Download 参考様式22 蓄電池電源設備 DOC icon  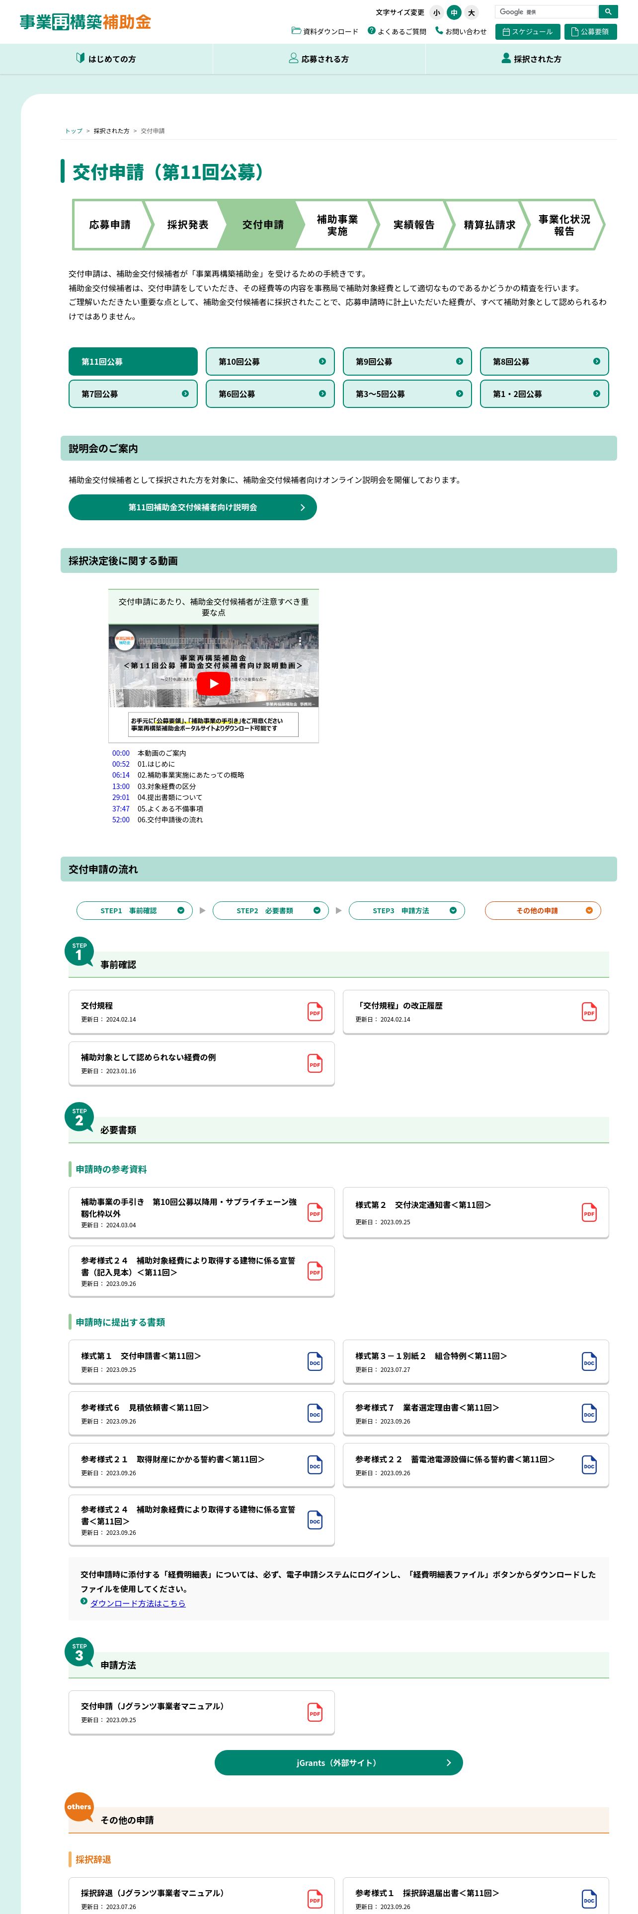point(589,1464)
